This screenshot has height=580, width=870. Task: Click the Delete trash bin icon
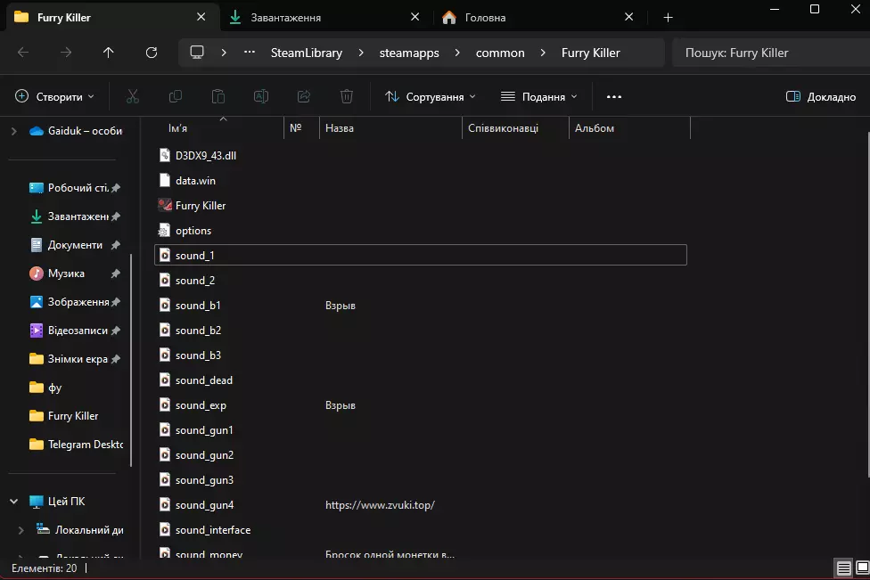pyautogui.click(x=347, y=96)
